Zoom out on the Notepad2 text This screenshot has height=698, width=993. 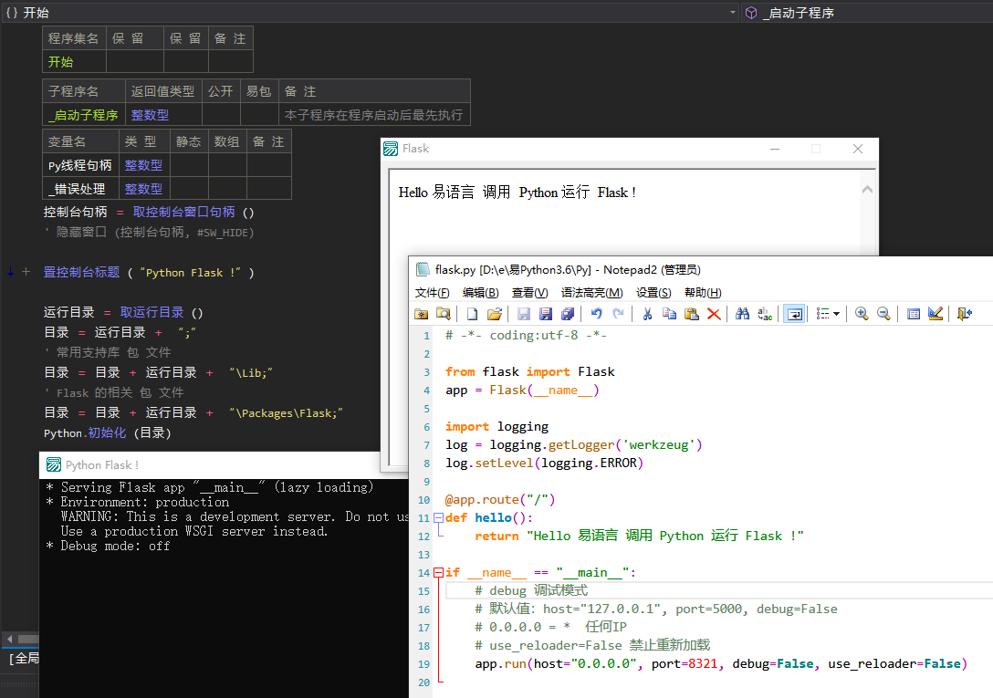tap(883, 314)
